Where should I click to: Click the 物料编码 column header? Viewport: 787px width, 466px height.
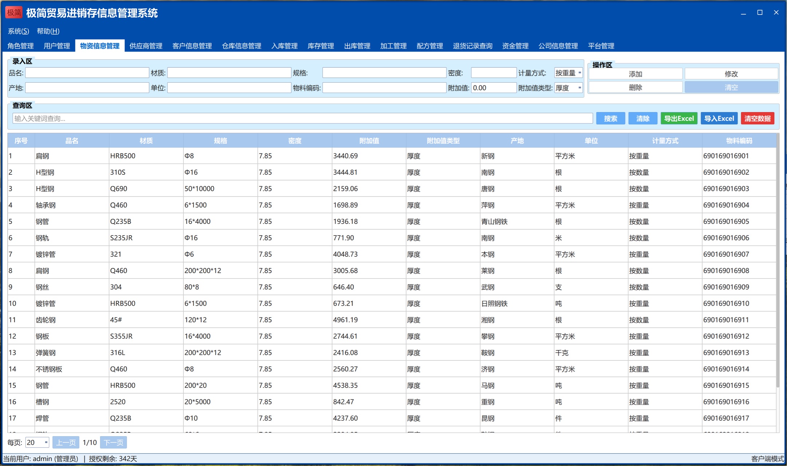coord(739,141)
